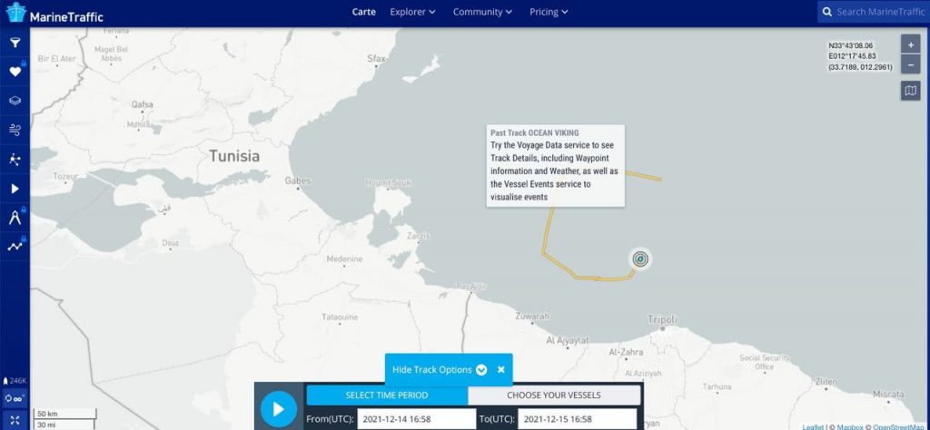This screenshot has height=430, width=930.
Task: Open the Mapbox attribution link
Action: click(849, 426)
